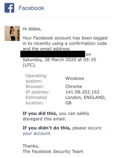The image size is (113, 158).
Task: Click the 'Browser:' label
Action: point(35,87)
